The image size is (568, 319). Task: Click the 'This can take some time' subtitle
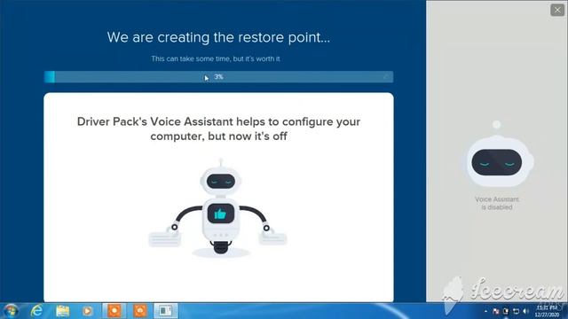point(216,58)
